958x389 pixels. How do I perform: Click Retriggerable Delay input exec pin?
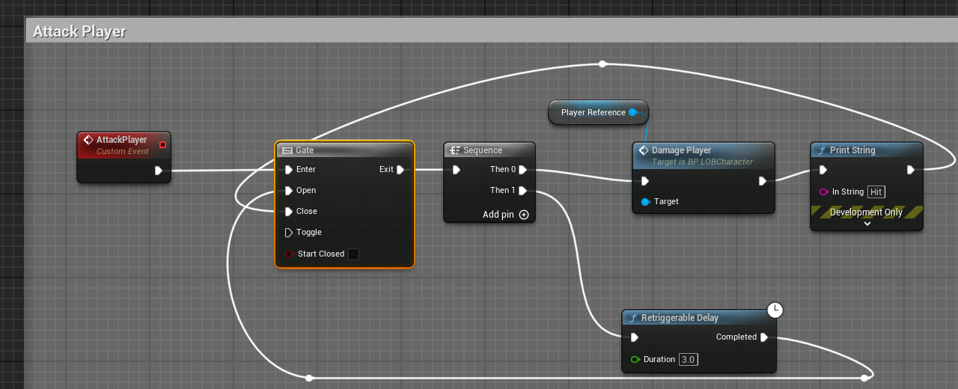(635, 337)
